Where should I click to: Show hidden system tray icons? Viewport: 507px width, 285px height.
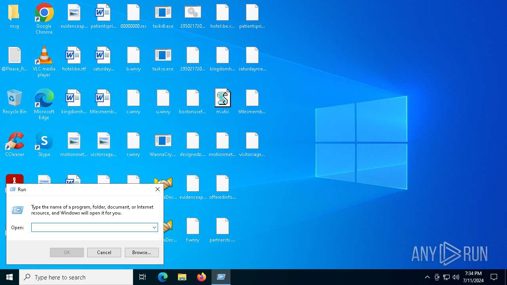427,277
